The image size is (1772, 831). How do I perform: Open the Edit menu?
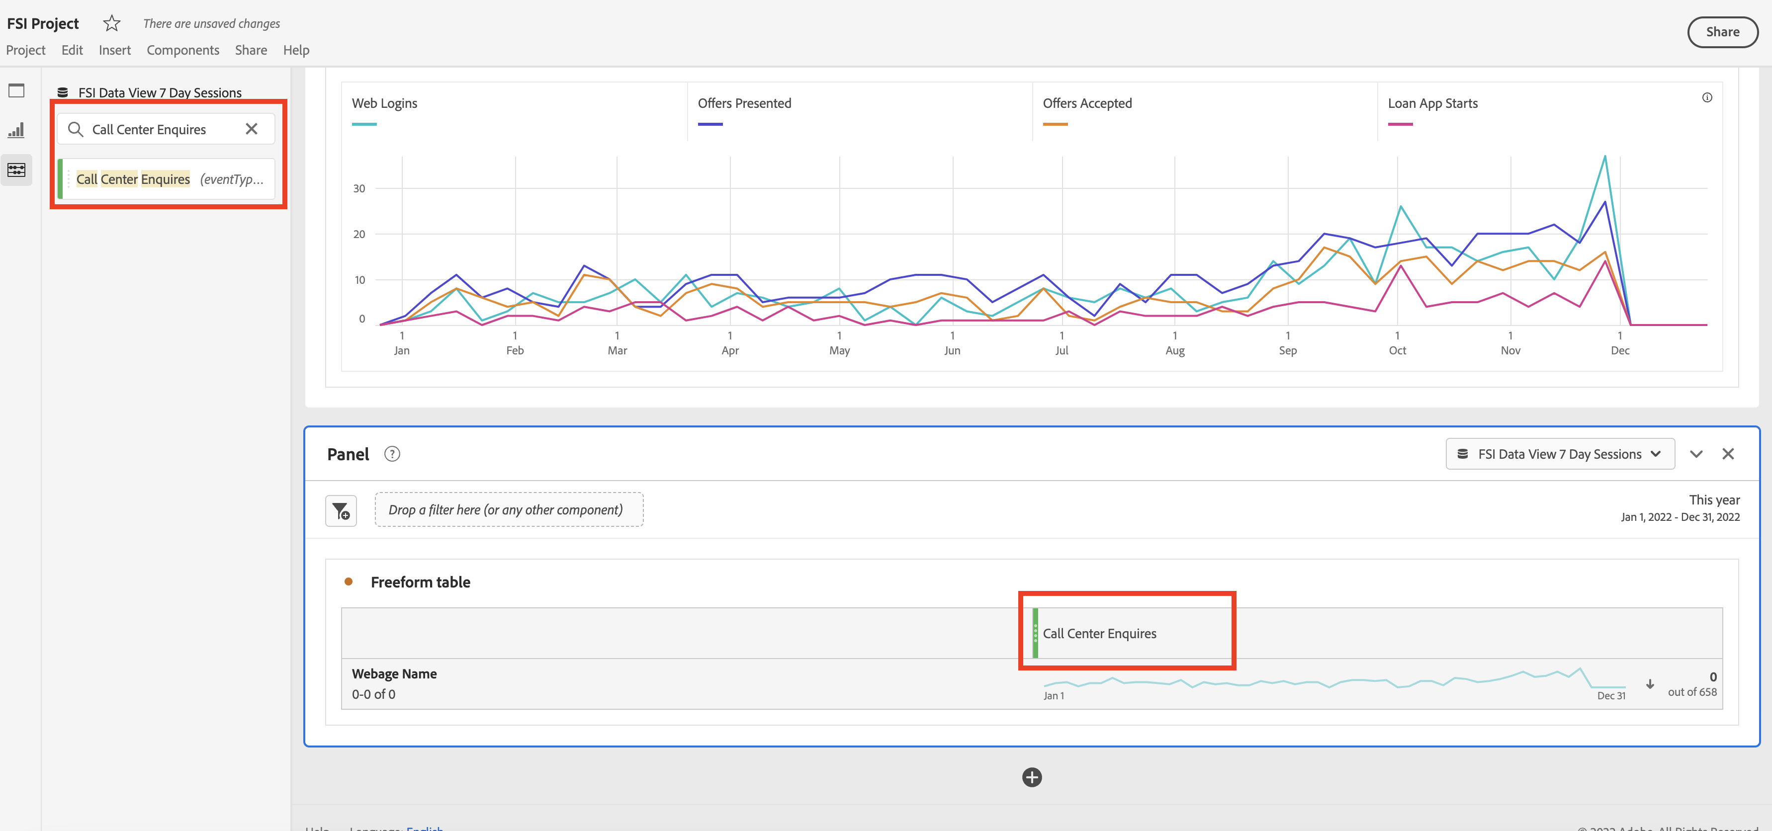(x=72, y=50)
